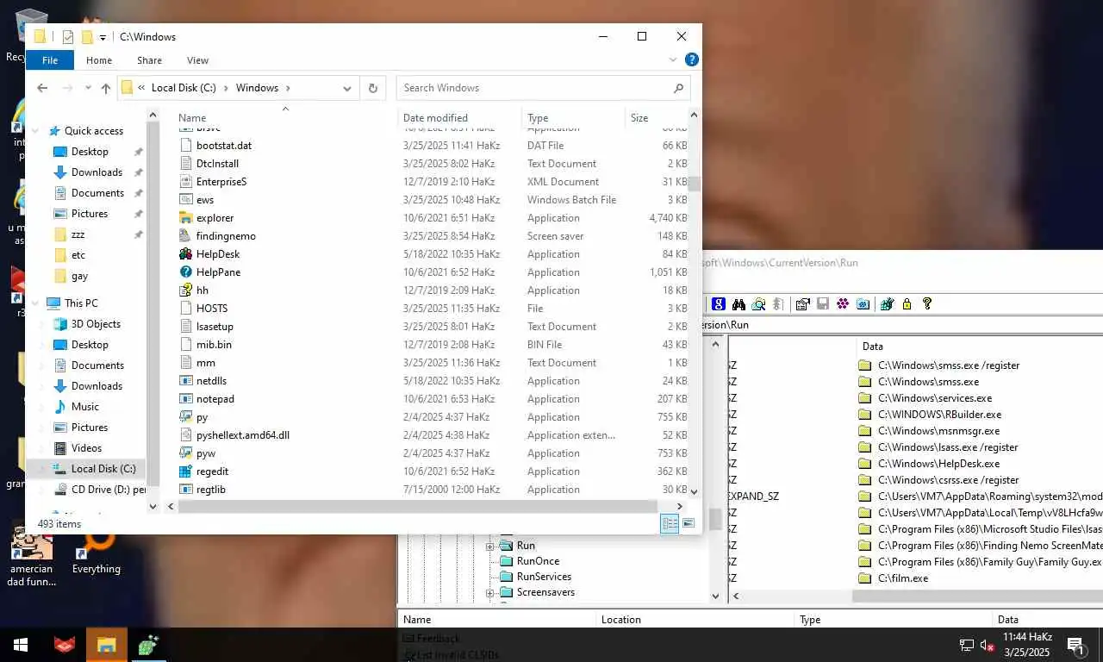Click the magnifier search icon in registry toolbar
Screen dimensions: 1103x662
point(758,303)
